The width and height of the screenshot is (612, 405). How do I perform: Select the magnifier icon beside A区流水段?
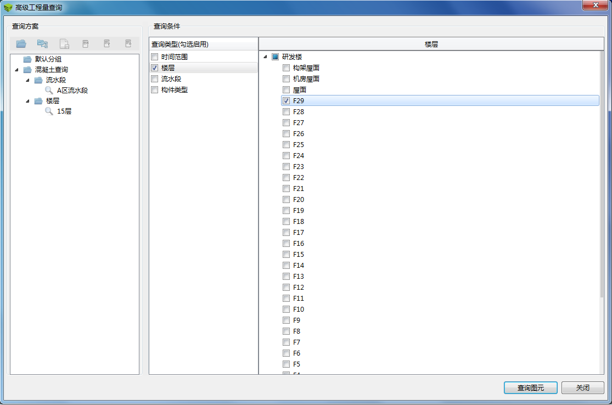49,91
